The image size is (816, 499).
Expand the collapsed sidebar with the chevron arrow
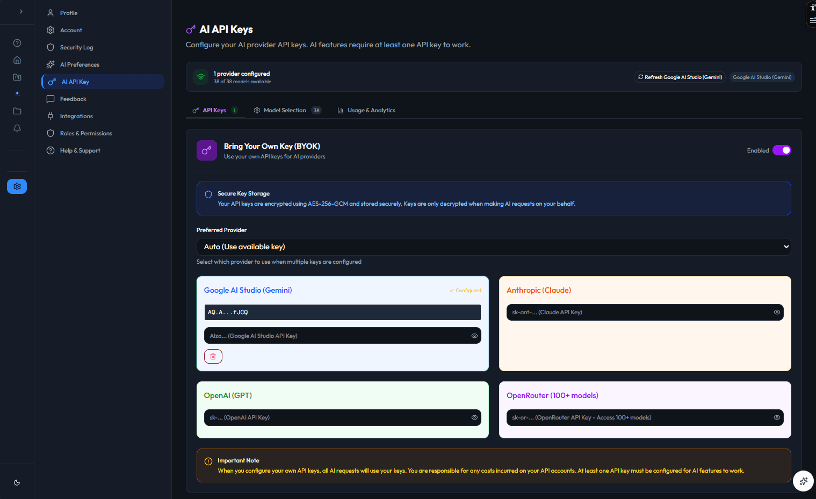point(21,11)
